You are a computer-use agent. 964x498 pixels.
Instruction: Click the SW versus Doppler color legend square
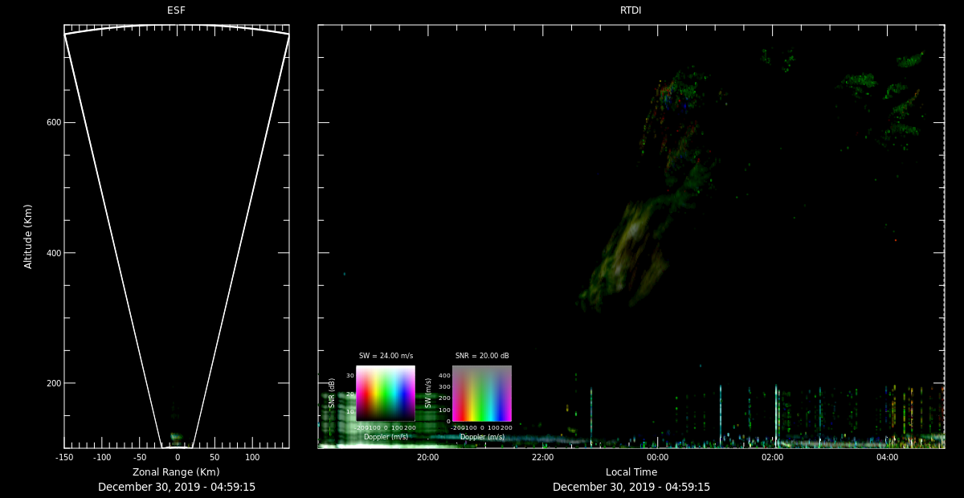click(x=482, y=394)
